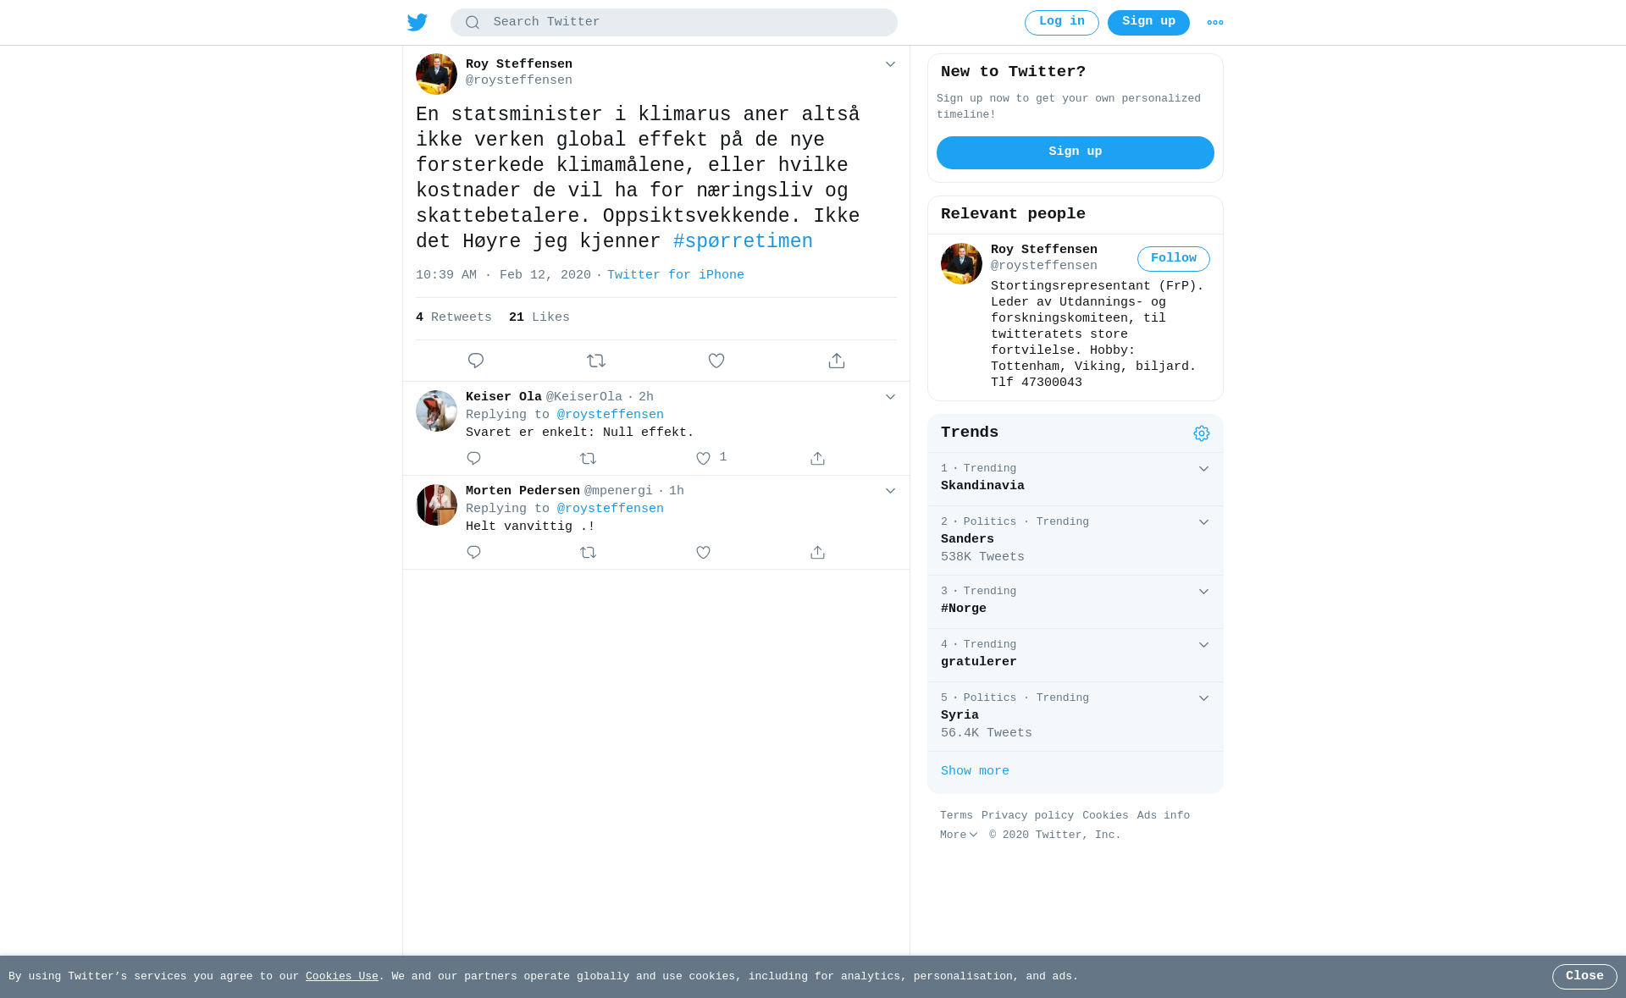This screenshot has width=1626, height=998.
Task: Open the #spørretimen hashtag
Action: [x=743, y=242]
